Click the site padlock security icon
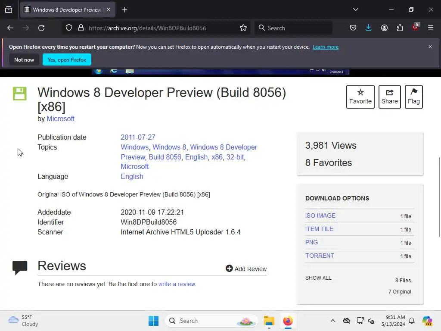This screenshot has width=441, height=331. [x=81, y=28]
